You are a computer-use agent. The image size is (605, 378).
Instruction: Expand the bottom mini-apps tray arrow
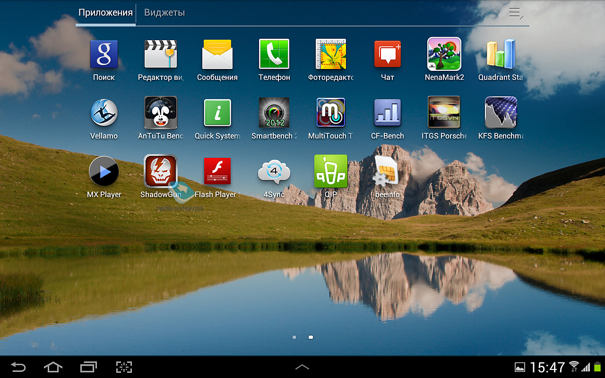click(x=302, y=367)
